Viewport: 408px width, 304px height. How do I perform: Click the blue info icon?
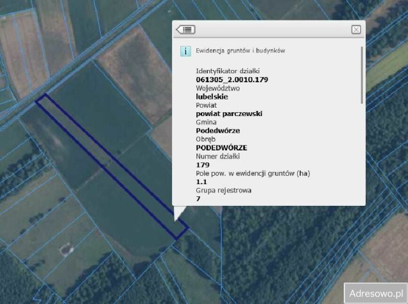(186, 51)
